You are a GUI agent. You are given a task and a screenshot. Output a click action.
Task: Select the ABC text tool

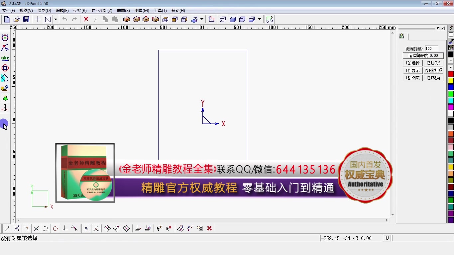click(x=5, y=58)
